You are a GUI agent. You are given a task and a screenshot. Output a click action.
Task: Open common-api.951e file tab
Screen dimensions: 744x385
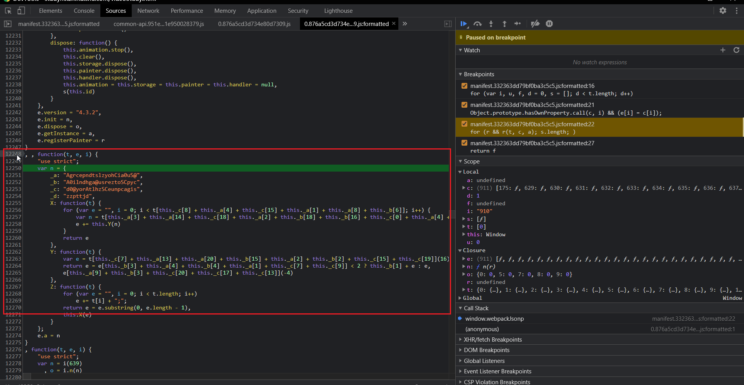tap(158, 24)
